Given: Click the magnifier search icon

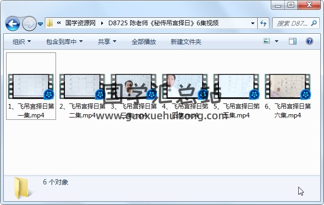Looking at the screenshot, I should coord(314,23).
